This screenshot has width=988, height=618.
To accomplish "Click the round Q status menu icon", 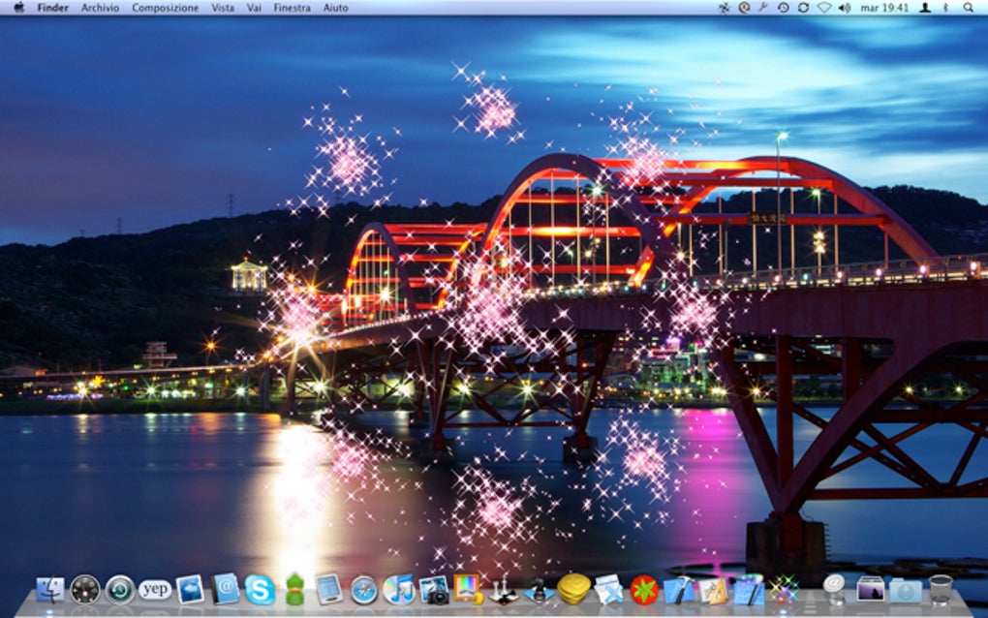I will [744, 8].
